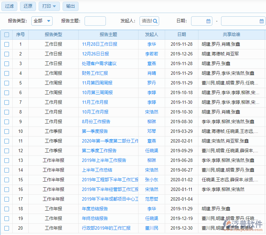The image size is (266, 235).
Task: Click the 过滤 button
Action: pos(9,6)
